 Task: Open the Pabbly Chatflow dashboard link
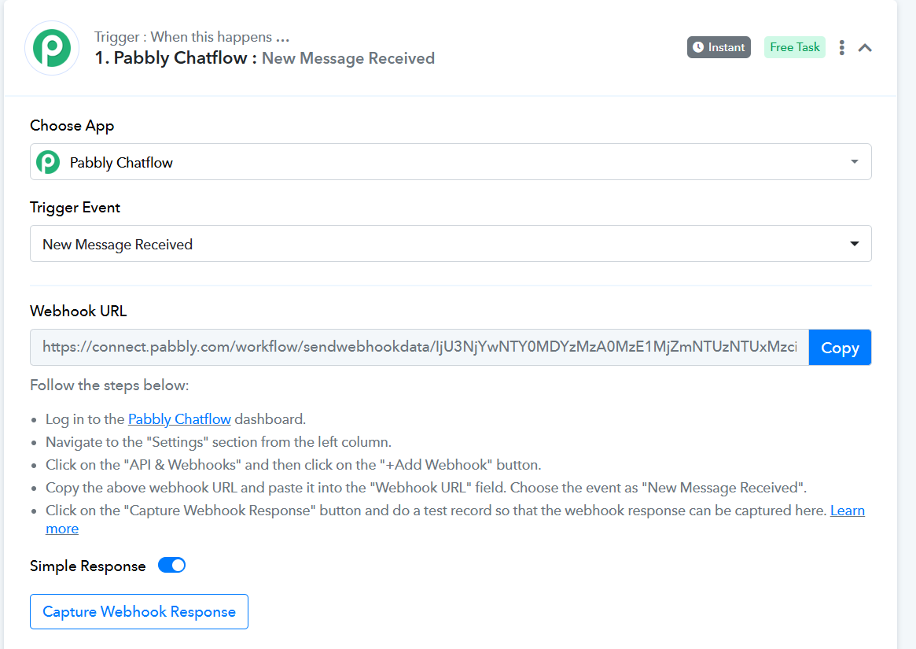[179, 419]
